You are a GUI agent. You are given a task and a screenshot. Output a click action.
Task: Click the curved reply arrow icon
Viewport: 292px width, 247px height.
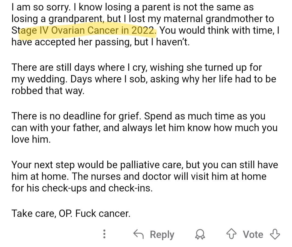click(x=138, y=234)
